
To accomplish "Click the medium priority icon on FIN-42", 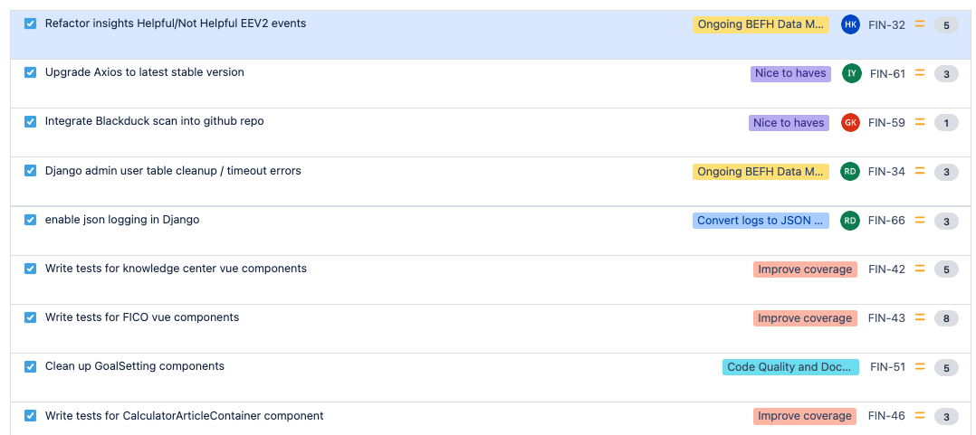I will click(920, 270).
